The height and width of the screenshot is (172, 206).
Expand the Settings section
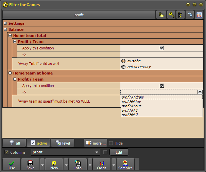point(5,23)
